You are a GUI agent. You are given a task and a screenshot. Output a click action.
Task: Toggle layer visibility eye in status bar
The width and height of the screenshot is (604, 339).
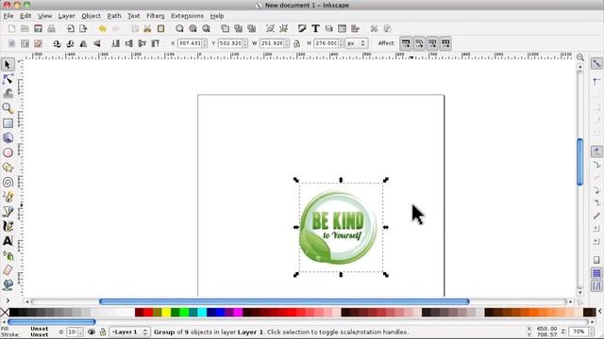[92, 331]
